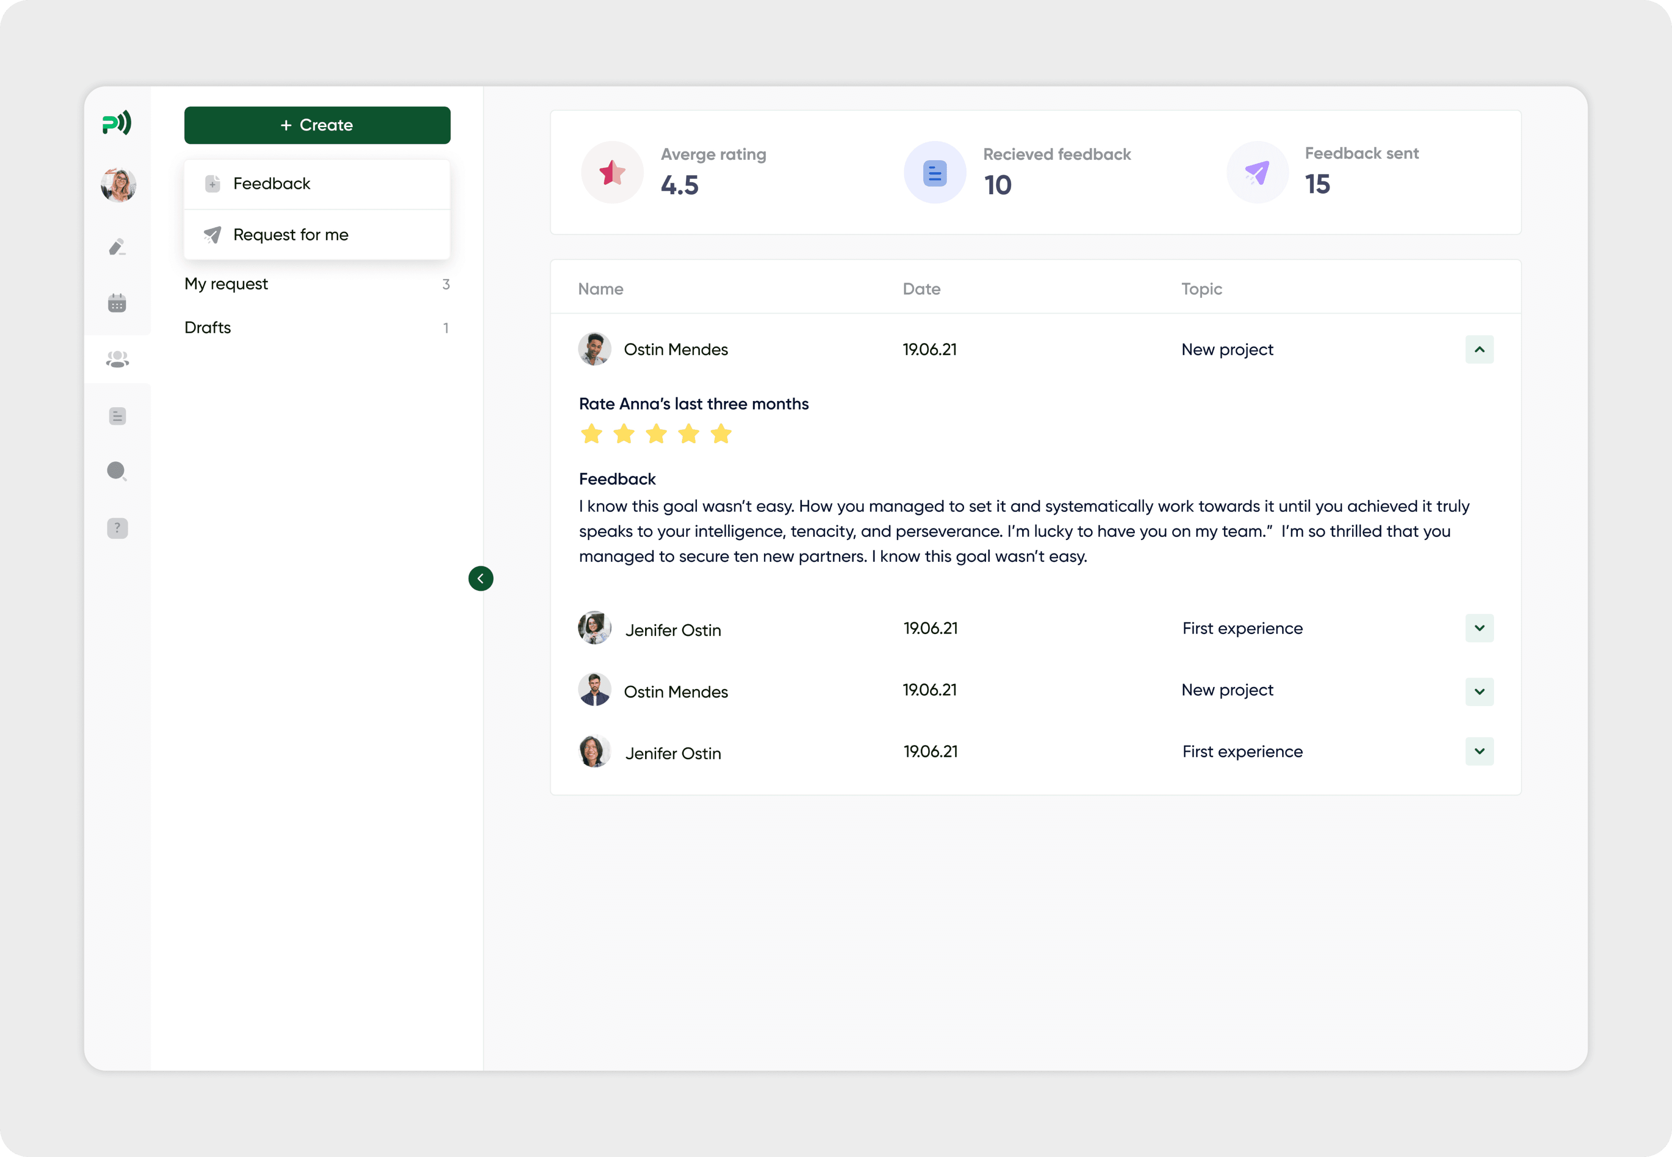Viewport: 1672px width, 1157px height.
Task: Open the document list sidebar icon
Action: coord(118,415)
